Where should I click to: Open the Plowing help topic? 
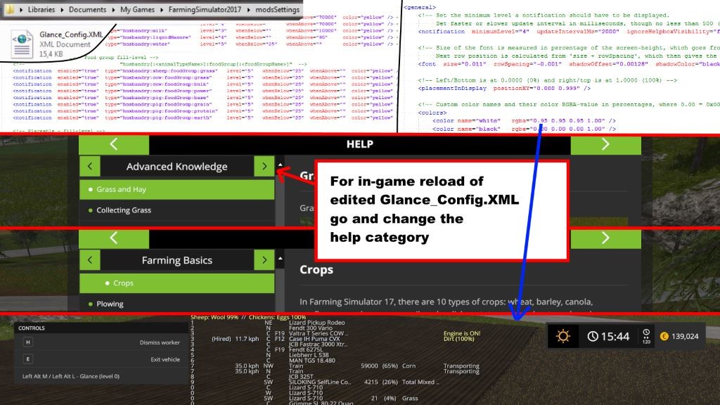tap(110, 304)
